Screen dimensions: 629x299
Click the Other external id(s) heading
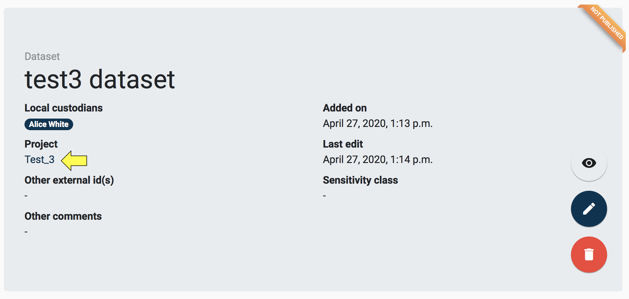[69, 180]
